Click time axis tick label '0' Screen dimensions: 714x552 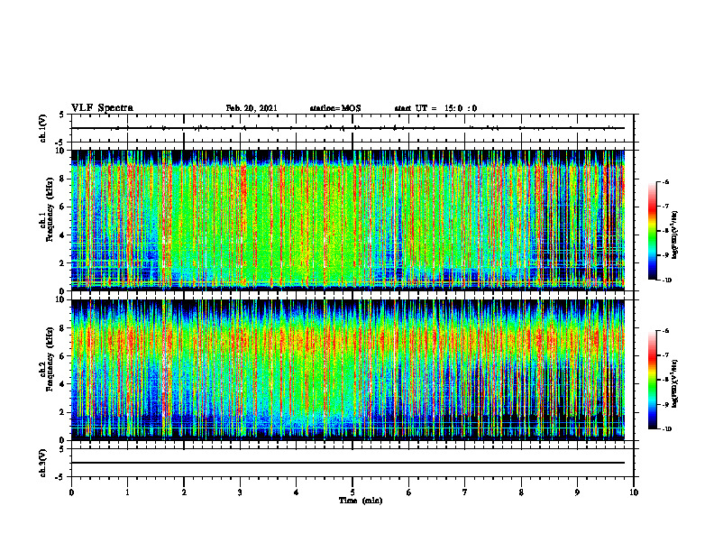(x=71, y=492)
